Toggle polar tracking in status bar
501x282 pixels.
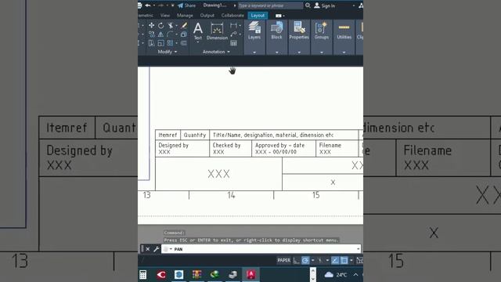[x=305, y=261]
